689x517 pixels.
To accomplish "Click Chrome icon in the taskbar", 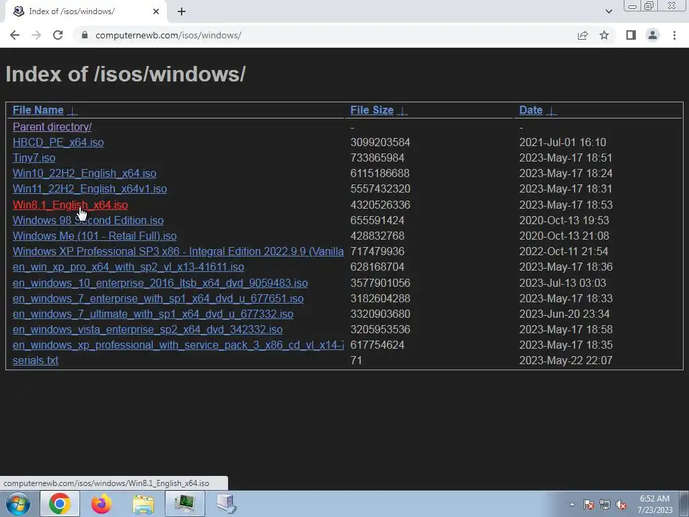I will pos(60,504).
